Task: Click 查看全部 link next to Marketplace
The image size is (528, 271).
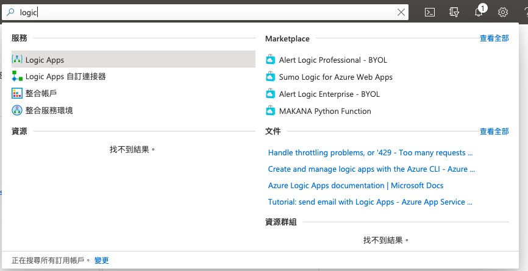Action: click(x=494, y=38)
